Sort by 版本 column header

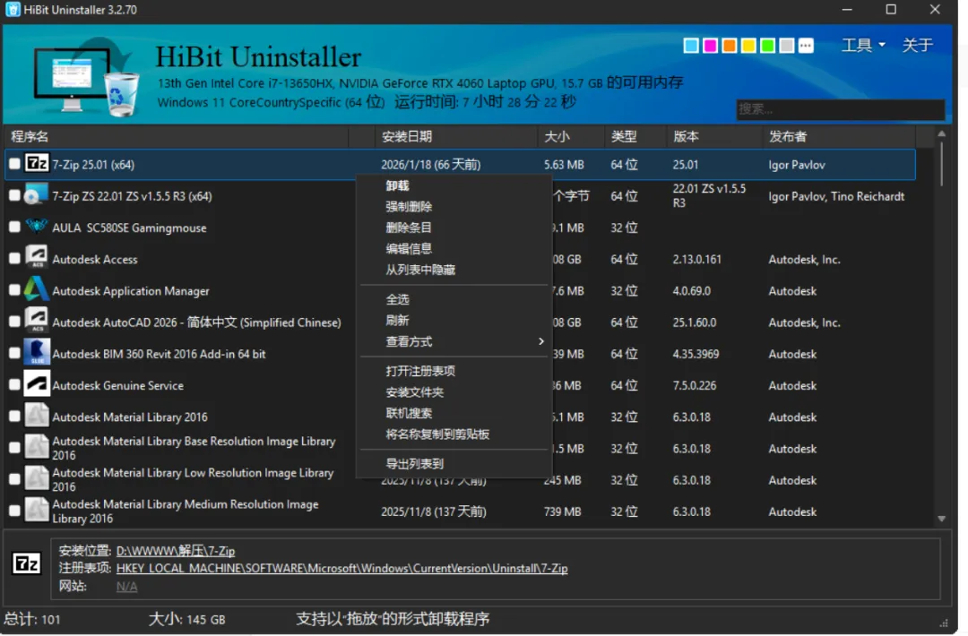click(715, 136)
